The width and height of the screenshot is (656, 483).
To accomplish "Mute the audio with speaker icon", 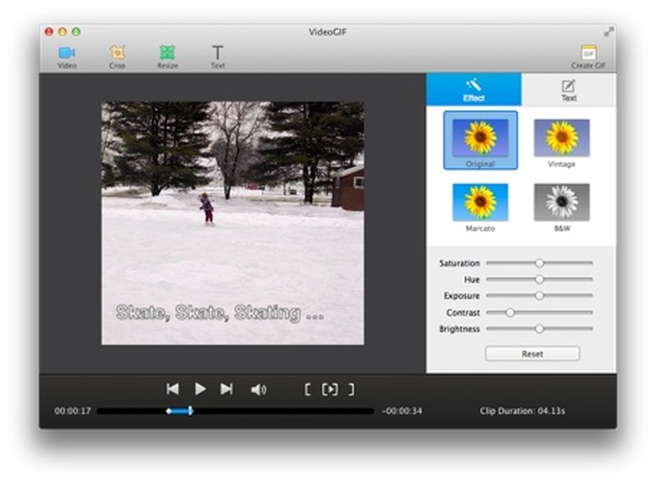I will click(258, 390).
